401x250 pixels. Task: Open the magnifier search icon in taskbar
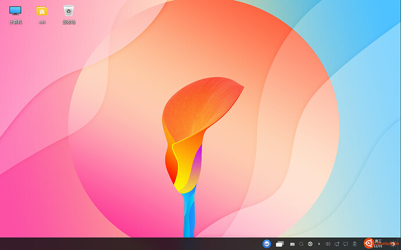click(302, 244)
